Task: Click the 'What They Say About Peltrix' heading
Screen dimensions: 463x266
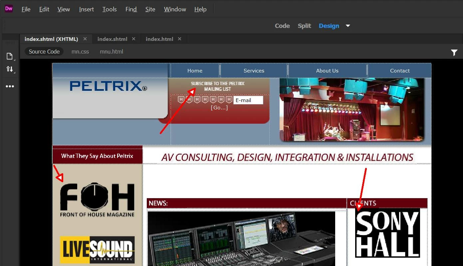Action: click(x=97, y=156)
